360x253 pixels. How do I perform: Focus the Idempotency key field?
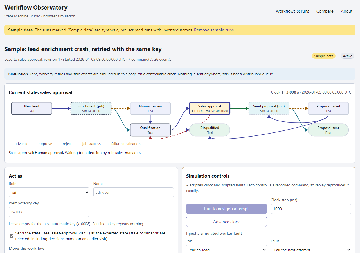49,212
